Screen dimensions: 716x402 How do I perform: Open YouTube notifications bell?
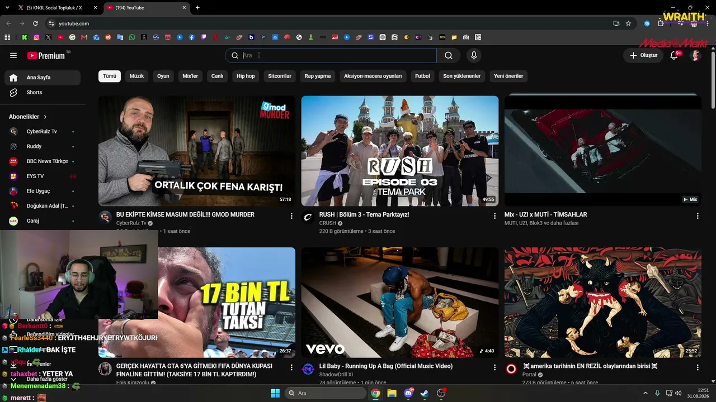click(x=675, y=55)
